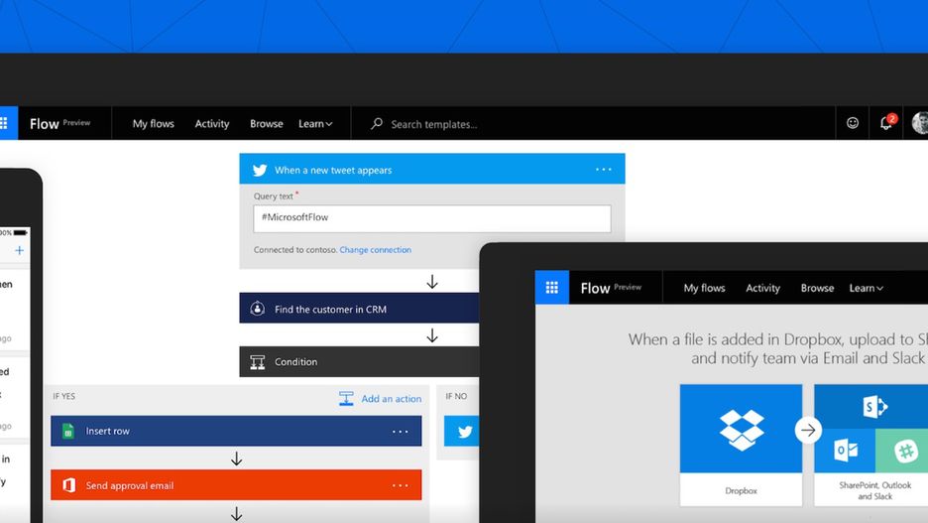The width and height of the screenshot is (928, 523).
Task: Click the smiley feedback icon
Action: coord(853,123)
